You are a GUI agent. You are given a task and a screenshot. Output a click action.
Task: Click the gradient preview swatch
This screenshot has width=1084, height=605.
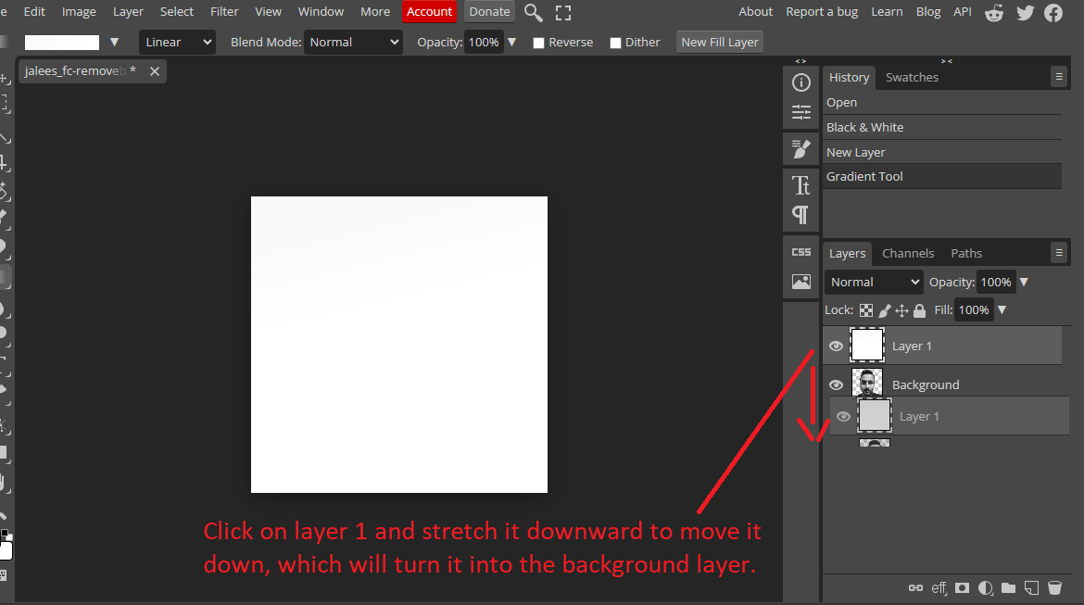click(62, 43)
